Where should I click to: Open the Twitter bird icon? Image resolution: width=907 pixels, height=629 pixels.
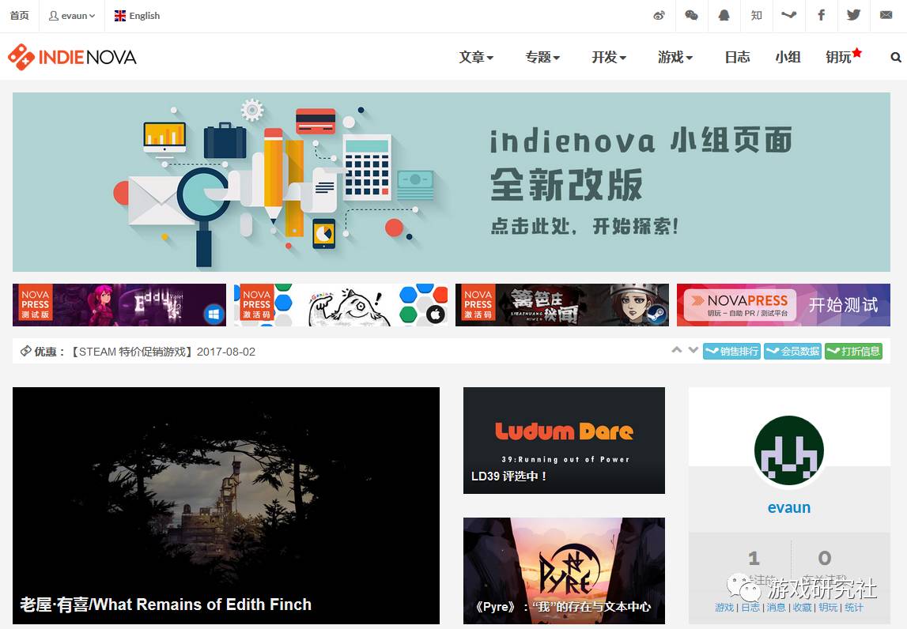[x=854, y=15]
